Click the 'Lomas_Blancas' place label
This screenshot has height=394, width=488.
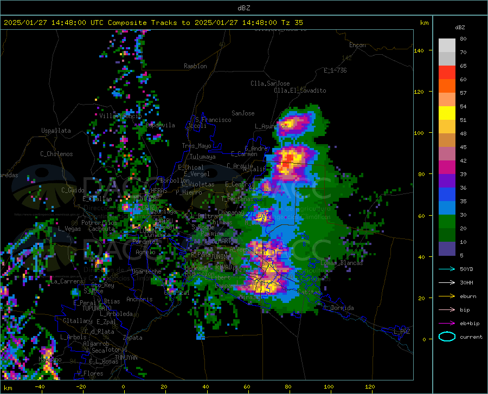(x=342, y=263)
